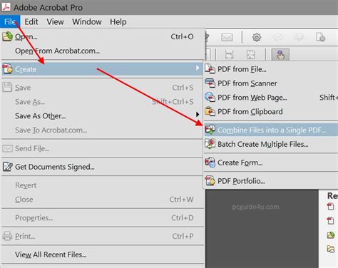
Task: Choose PDF from File...
Action: (271, 69)
